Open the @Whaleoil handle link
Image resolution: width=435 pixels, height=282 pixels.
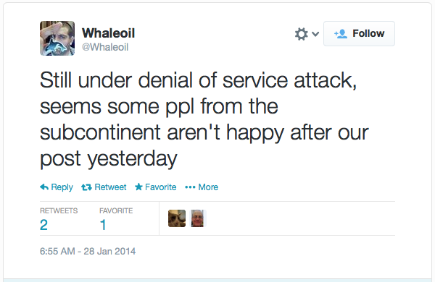tap(105, 47)
